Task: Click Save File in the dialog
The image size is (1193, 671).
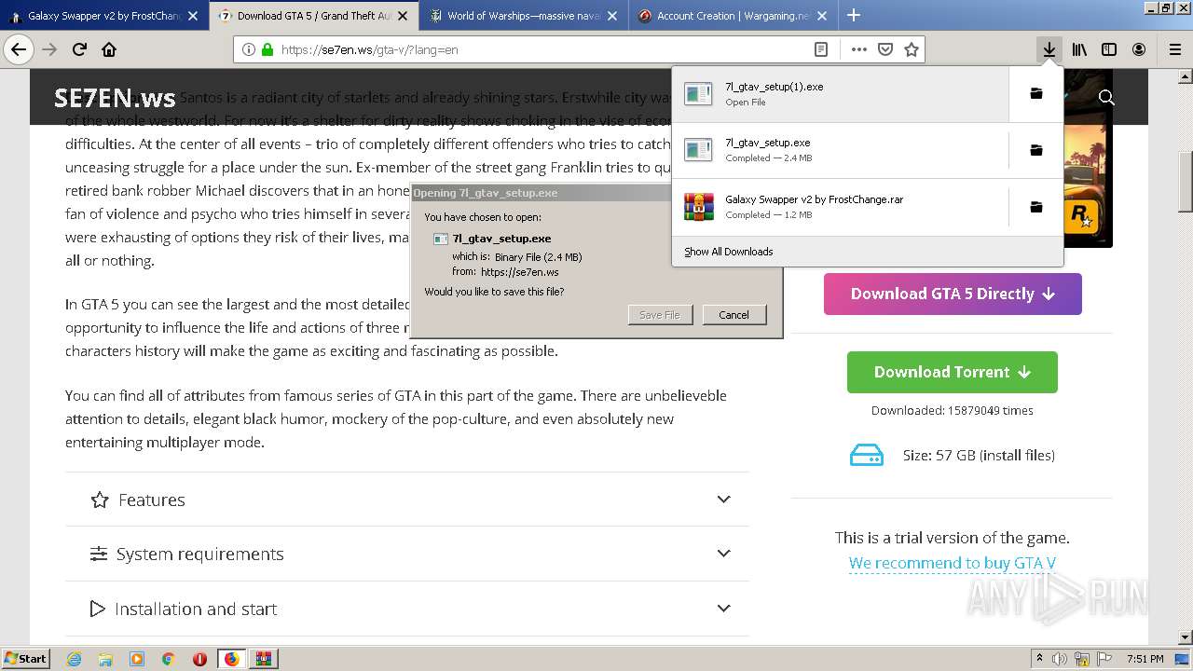Action: point(659,315)
